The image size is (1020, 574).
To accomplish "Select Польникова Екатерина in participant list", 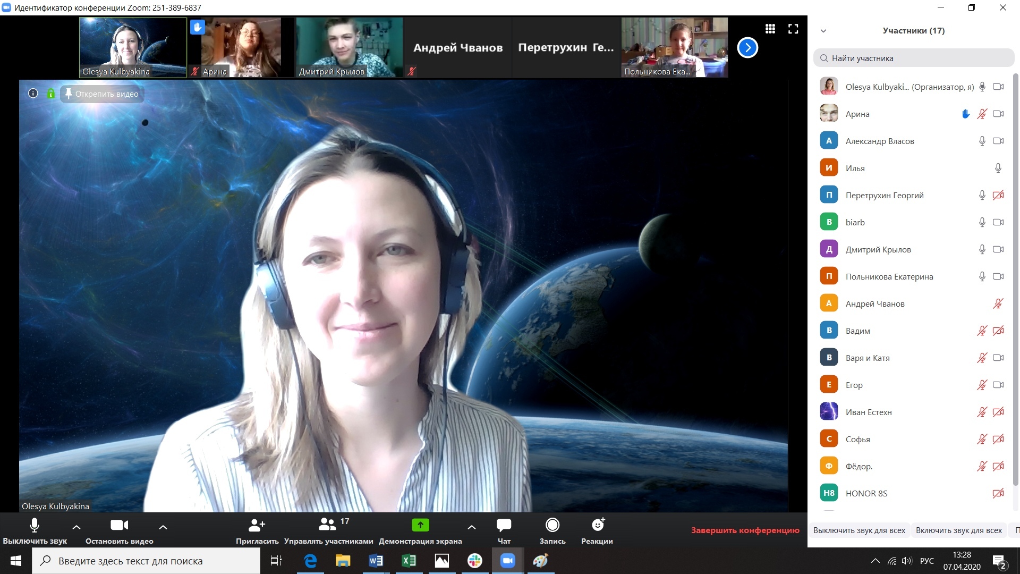I will click(912, 276).
